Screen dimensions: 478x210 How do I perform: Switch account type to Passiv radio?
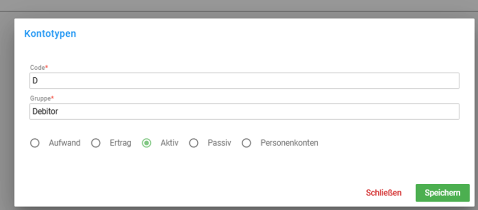click(x=194, y=143)
